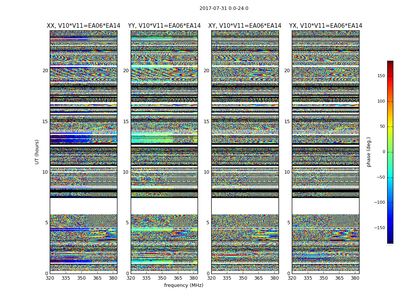
Task: Click the XY phase waterfall plot
Action: pyautogui.click(x=245, y=152)
